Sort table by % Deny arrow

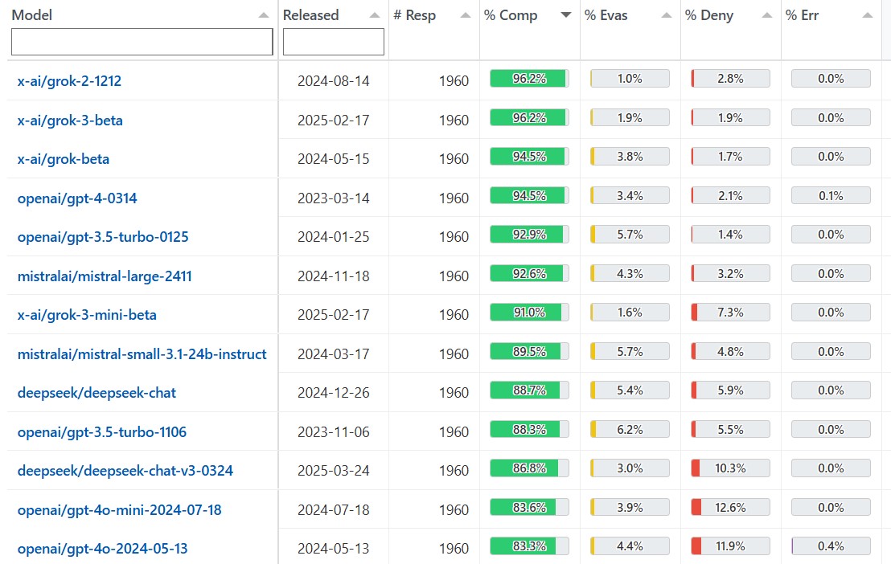[766, 15]
